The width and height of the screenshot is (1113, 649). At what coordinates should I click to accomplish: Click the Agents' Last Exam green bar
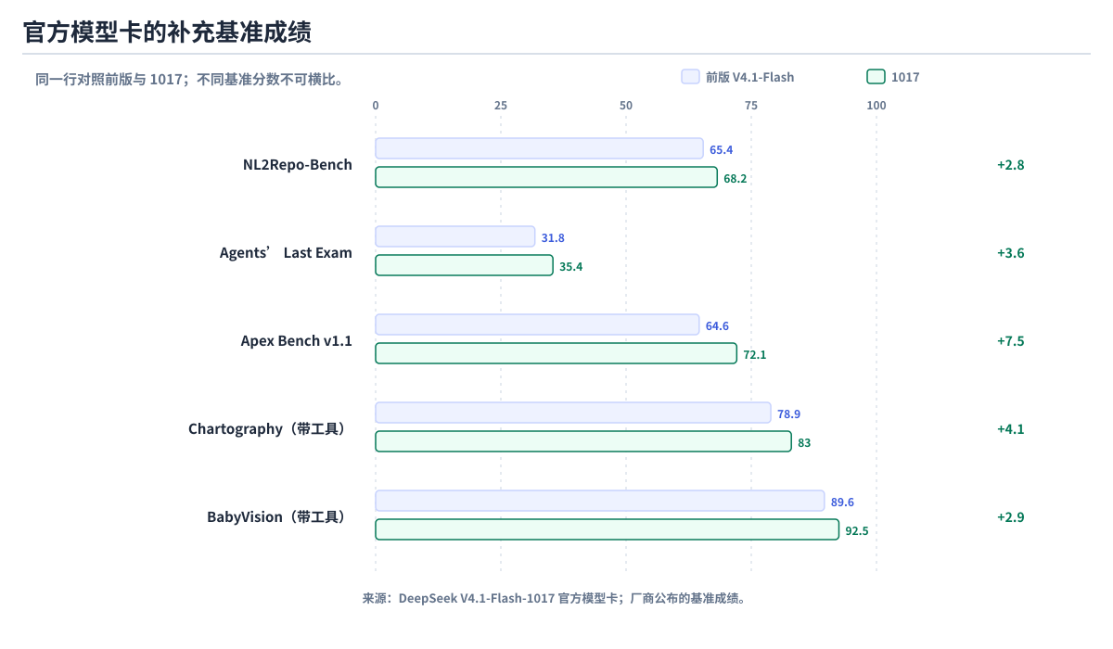tap(464, 265)
